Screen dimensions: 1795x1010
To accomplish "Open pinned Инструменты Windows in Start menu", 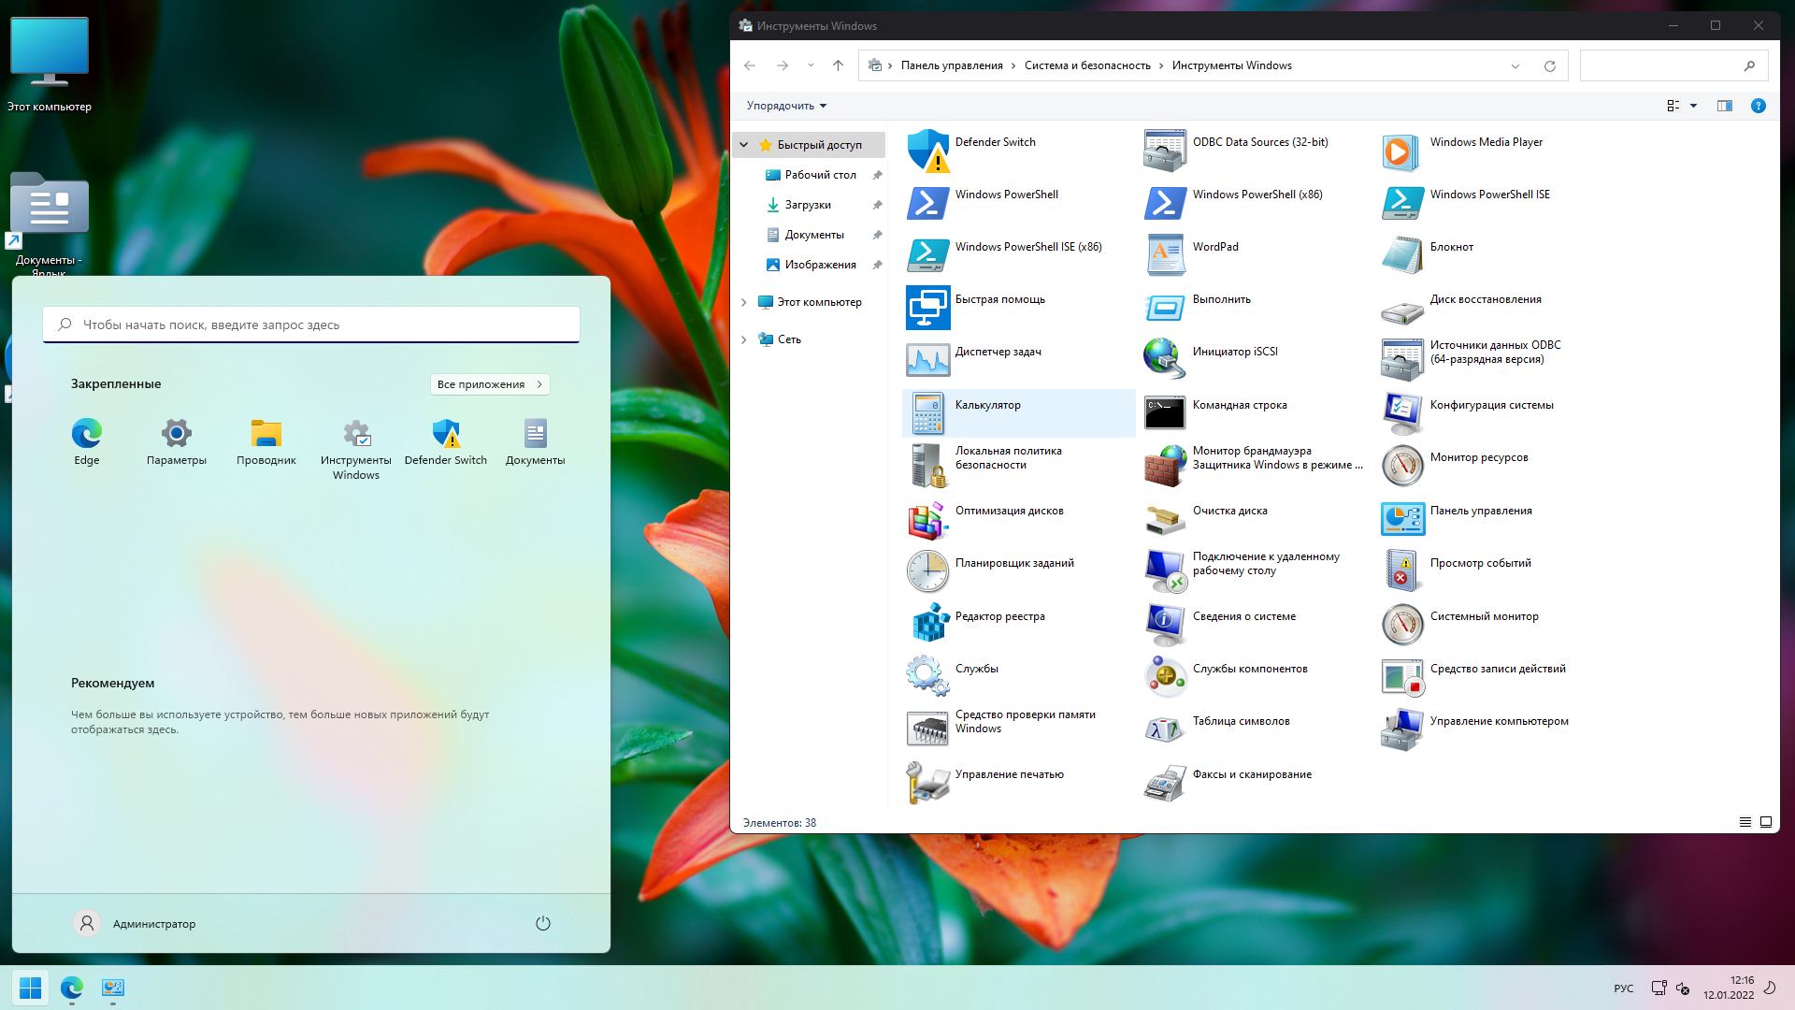I will (356, 449).
